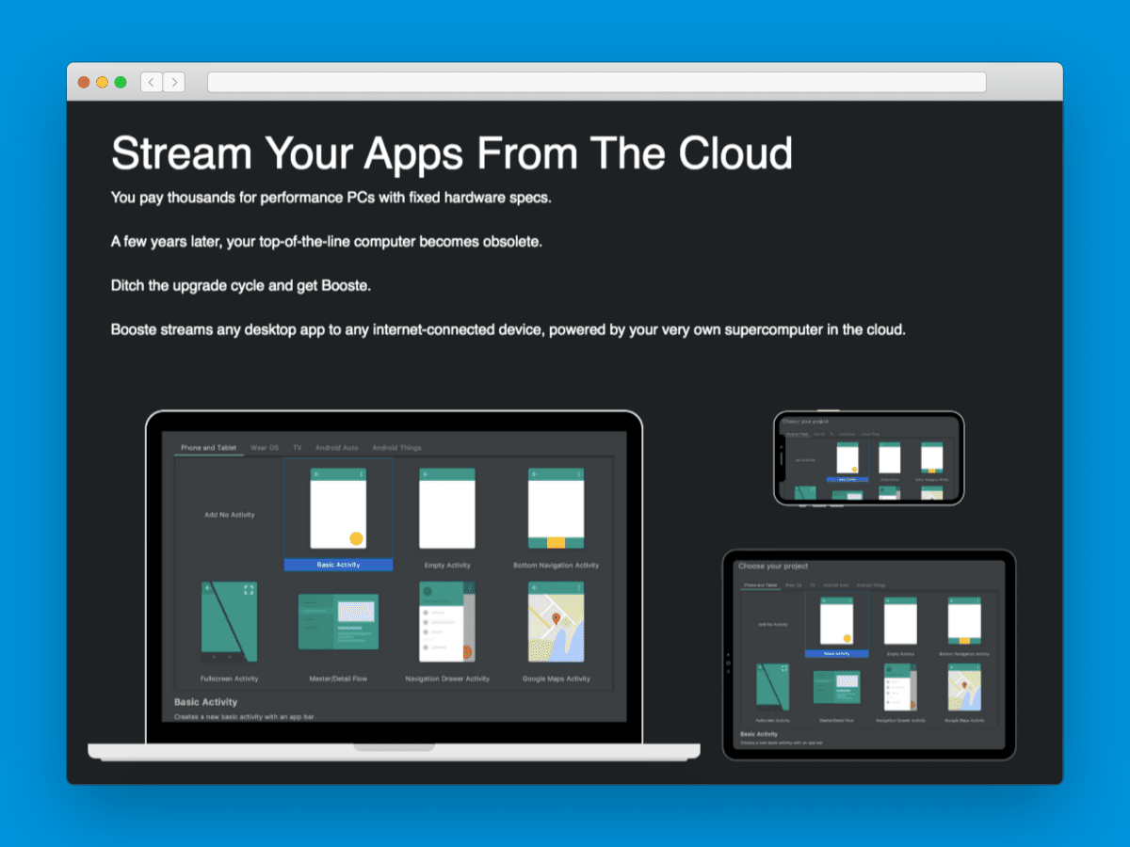Select the Fullscreen Activity template icon
The width and height of the screenshot is (1130, 847).
click(x=229, y=621)
